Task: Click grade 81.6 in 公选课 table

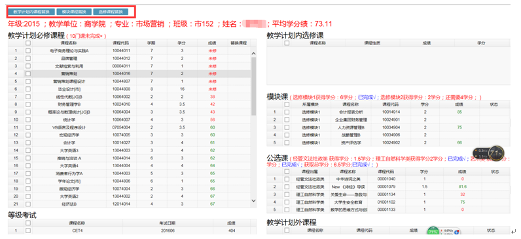Action: pos(462,187)
